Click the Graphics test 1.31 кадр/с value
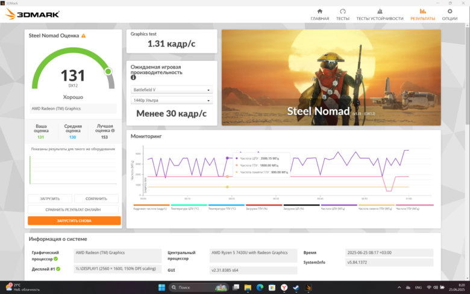This screenshot has height=294, width=470. point(172,44)
